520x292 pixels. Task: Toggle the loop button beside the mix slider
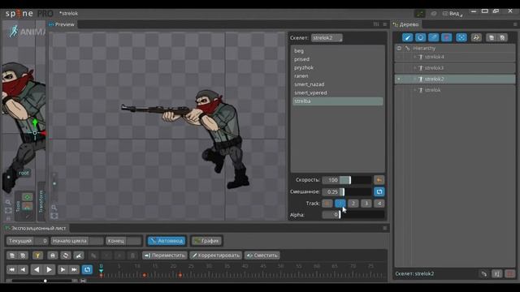point(379,191)
